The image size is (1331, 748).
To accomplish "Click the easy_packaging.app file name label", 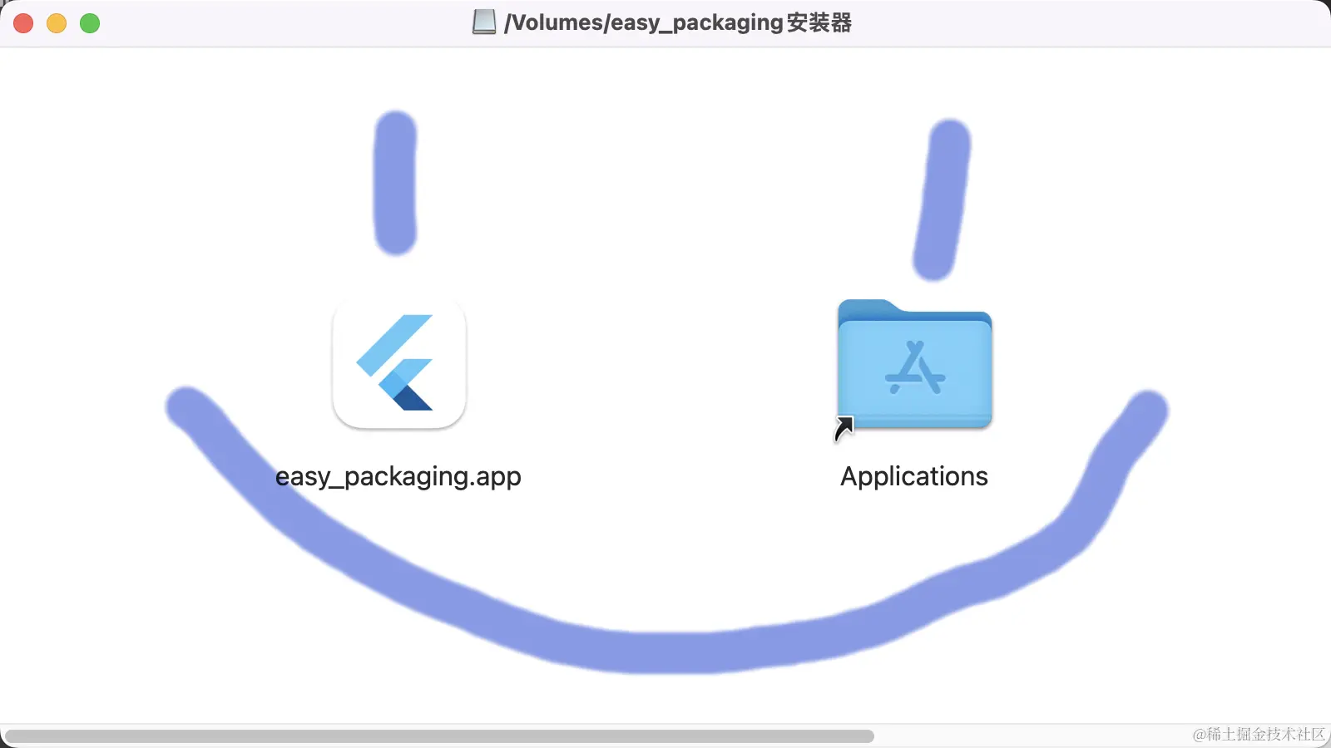I will 398,476.
